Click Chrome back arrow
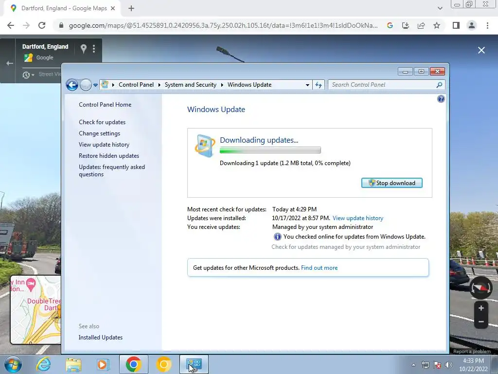498x374 pixels. pos(11,25)
